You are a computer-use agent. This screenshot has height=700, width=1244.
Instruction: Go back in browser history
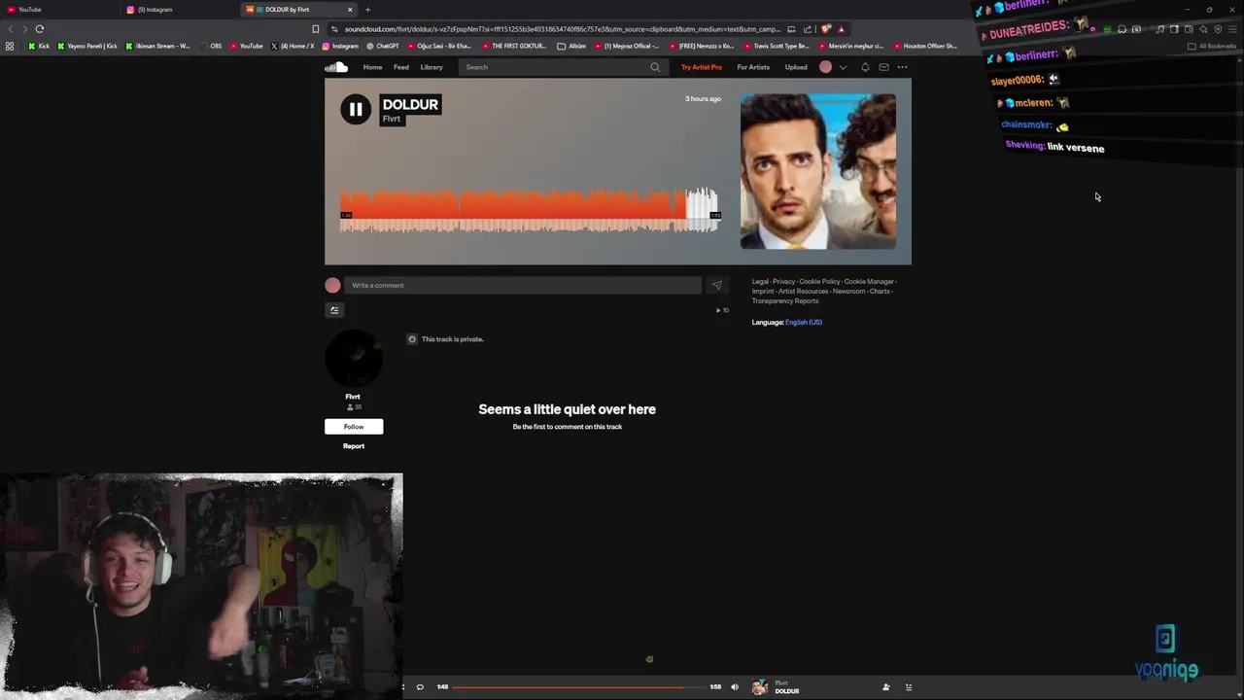click(x=11, y=29)
